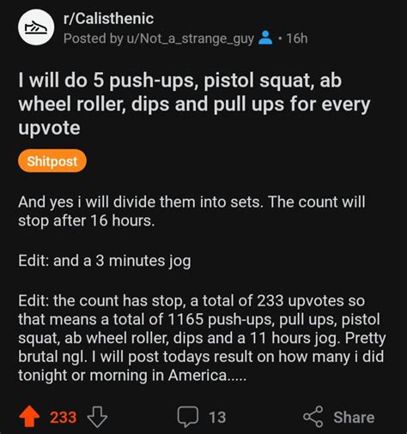Viewport: 407px width, 434px height.
Task: Tap the 233 vote score
Action: pos(64,418)
